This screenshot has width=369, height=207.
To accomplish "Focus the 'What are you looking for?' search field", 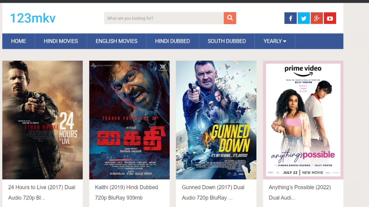I will coord(164,18).
